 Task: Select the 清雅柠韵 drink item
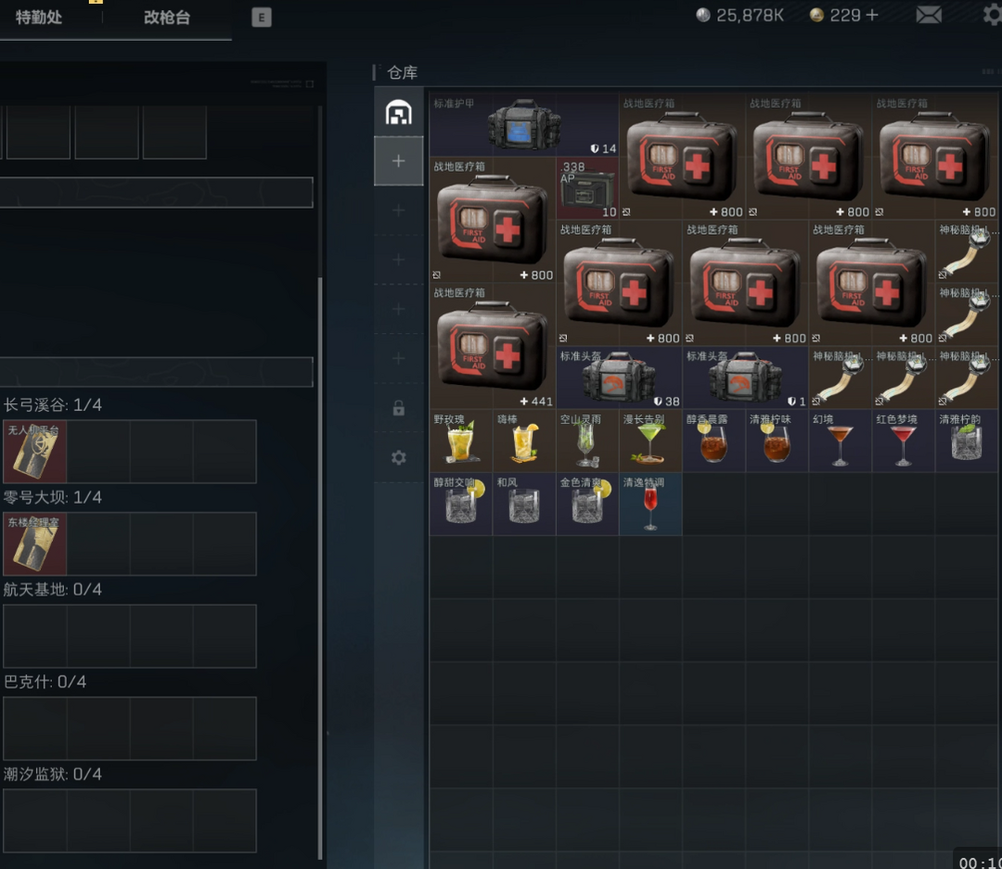point(967,441)
